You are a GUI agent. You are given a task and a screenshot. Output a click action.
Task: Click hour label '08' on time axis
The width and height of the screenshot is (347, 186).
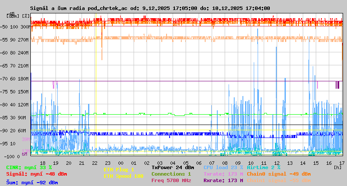click(x=225, y=163)
